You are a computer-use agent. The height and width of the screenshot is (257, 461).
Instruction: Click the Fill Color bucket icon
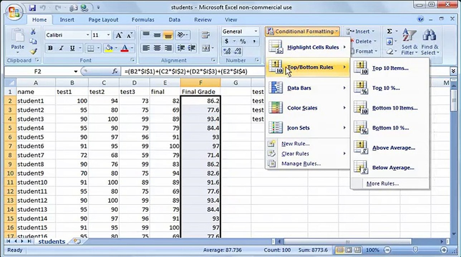108,48
